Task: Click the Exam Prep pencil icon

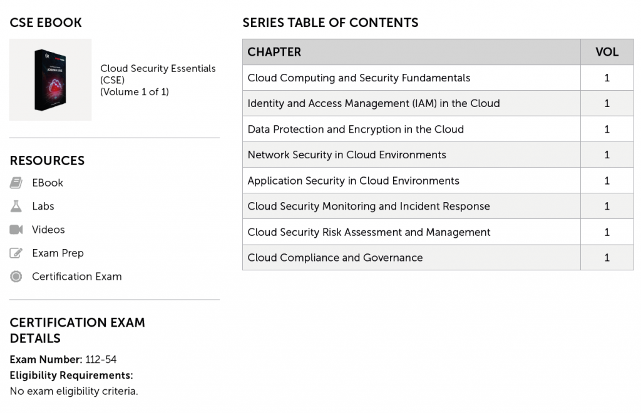Action: click(x=16, y=253)
